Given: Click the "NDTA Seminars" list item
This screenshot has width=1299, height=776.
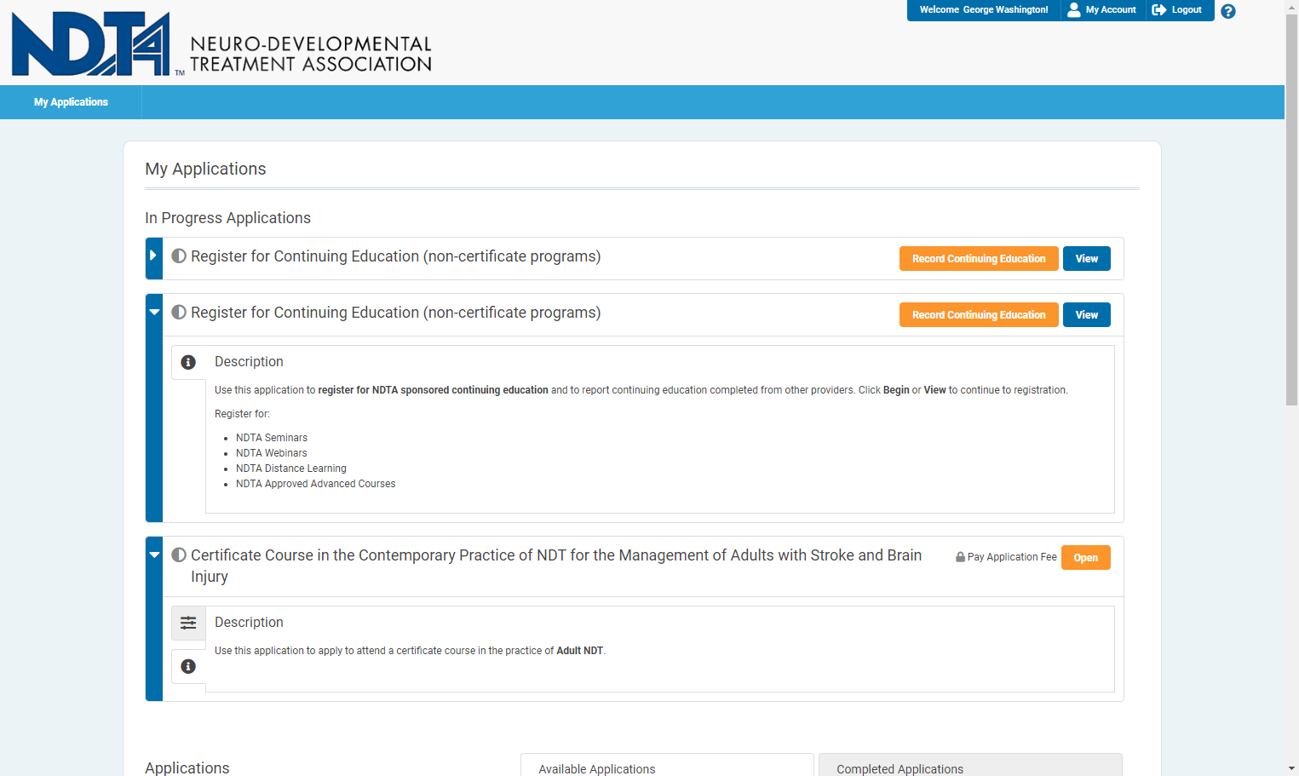Looking at the screenshot, I should point(272,438).
